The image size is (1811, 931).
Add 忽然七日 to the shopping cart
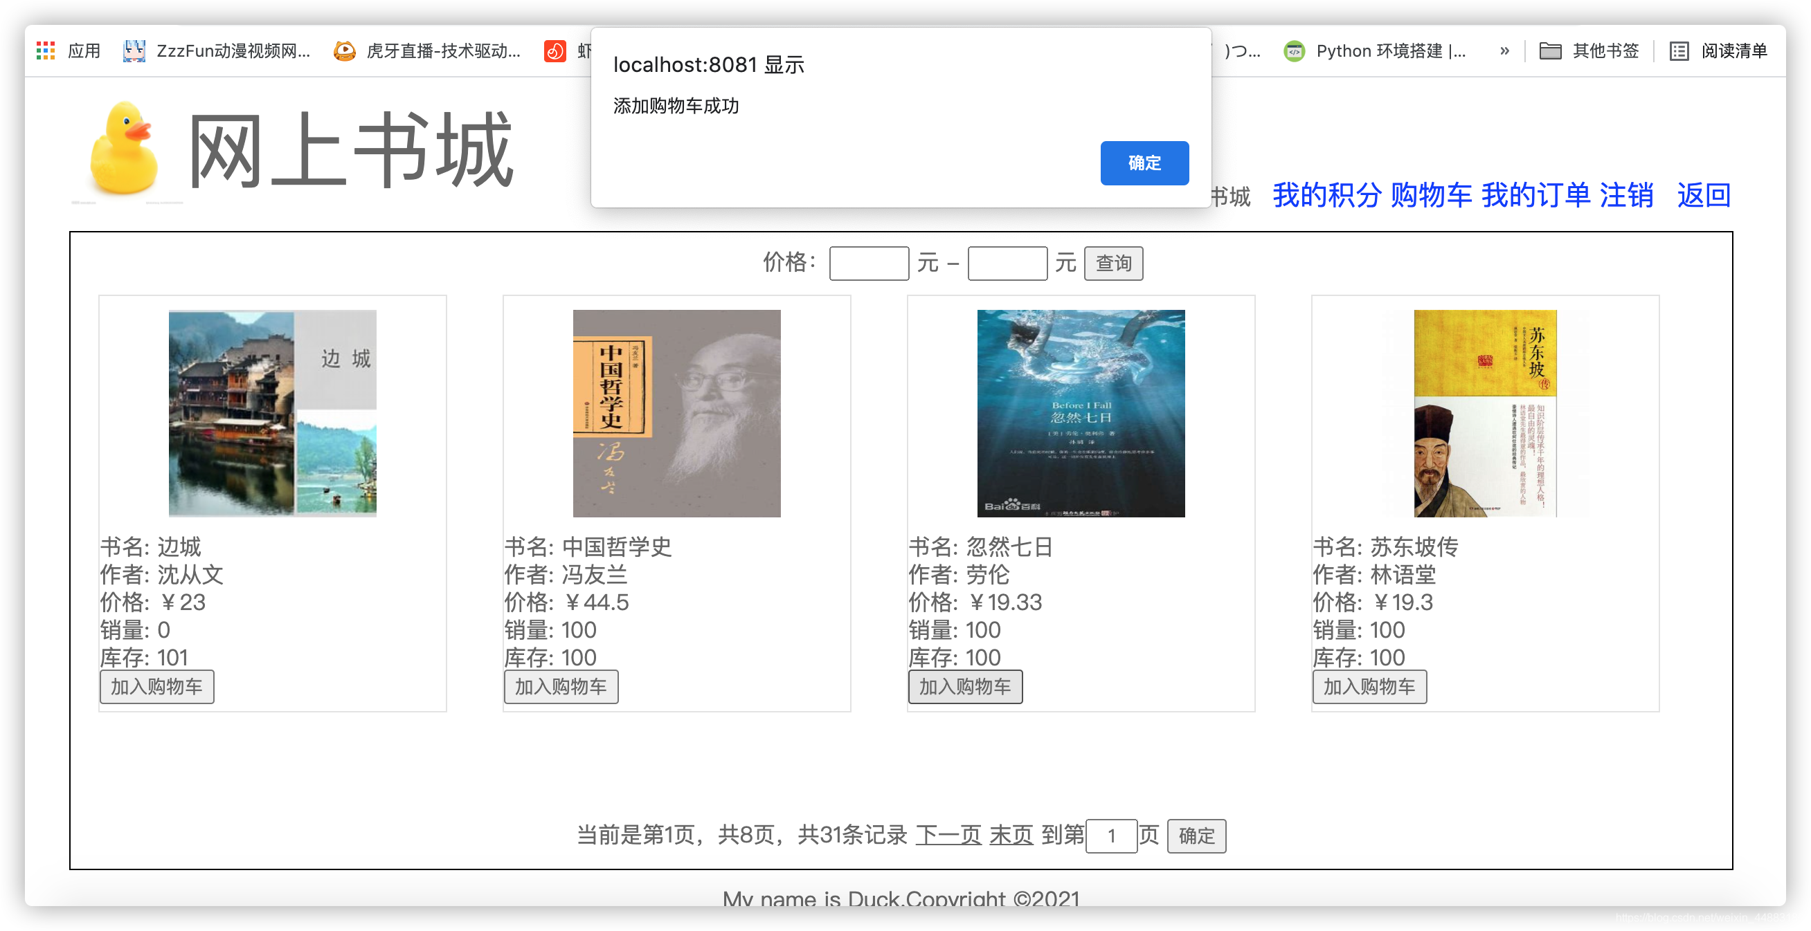click(965, 686)
